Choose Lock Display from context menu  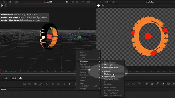88,86
